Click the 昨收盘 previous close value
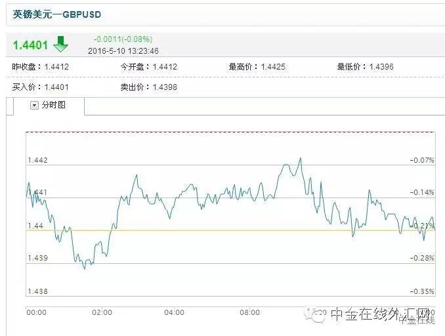 56,67
